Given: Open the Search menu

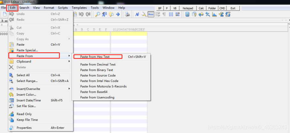Looking at the screenshot, I should pyautogui.click(x=24, y=8).
